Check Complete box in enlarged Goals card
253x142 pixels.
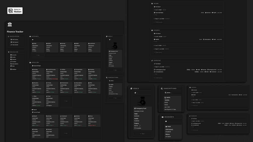point(135,128)
